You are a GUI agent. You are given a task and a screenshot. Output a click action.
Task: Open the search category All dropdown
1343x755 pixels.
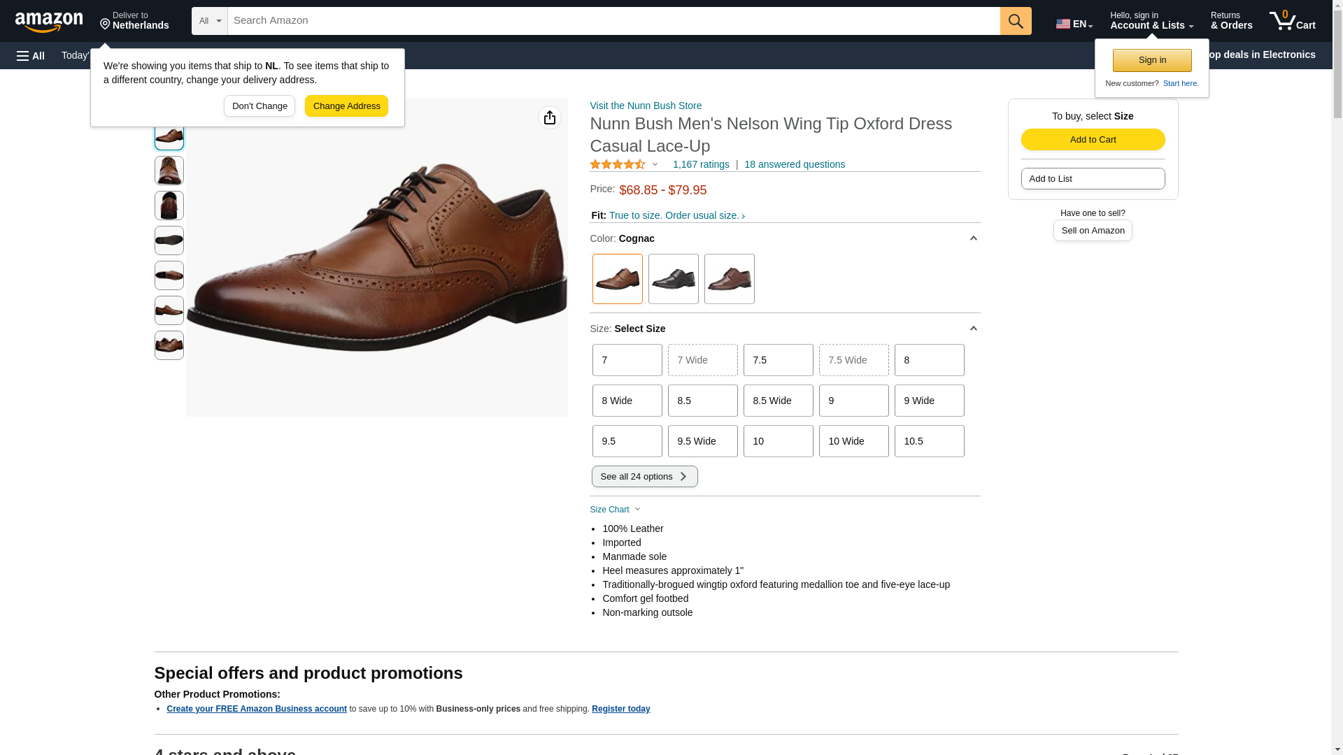tap(209, 21)
